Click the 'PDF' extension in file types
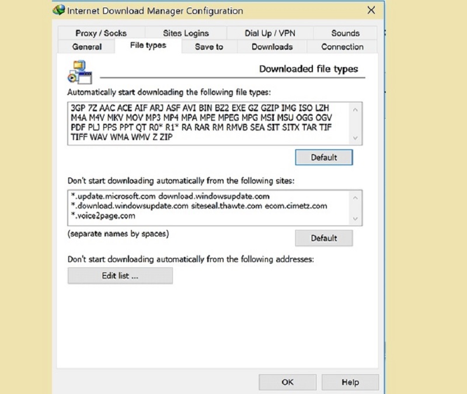Image resolution: width=467 pixels, height=394 pixels. point(78,127)
